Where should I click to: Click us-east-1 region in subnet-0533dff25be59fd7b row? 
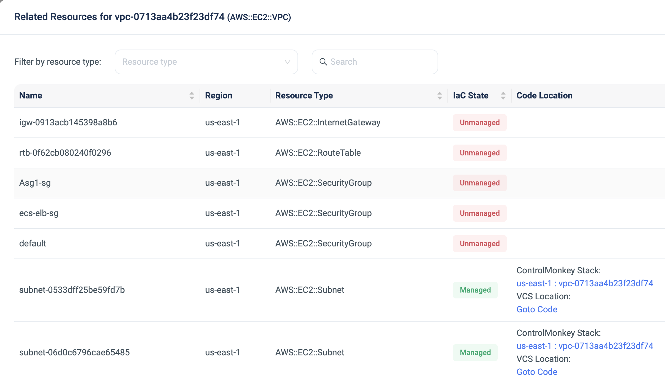(222, 290)
